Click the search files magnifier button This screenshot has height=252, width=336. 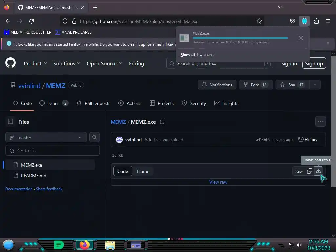click(x=94, y=137)
